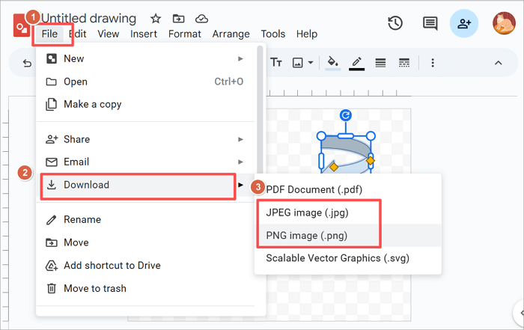524x330 pixels.
Task: Open the Insert menu
Action: (144, 34)
